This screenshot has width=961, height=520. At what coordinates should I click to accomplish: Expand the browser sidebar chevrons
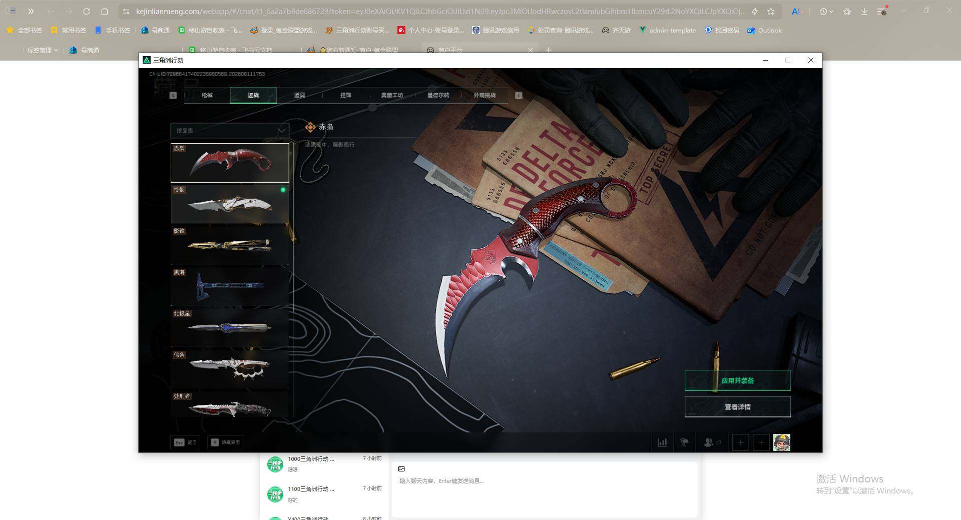tap(31, 11)
